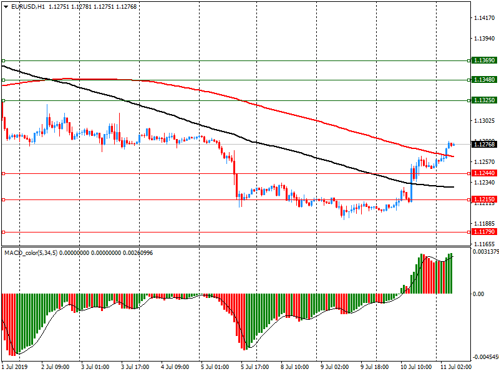
Task: Click the 9 Jul 18:00 time axis label
Action: (375, 367)
